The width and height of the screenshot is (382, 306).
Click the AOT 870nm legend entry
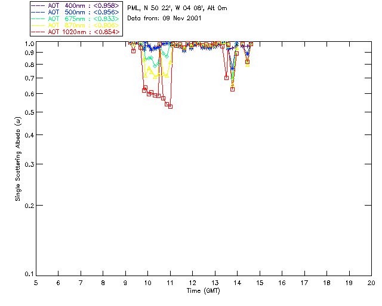point(76,25)
